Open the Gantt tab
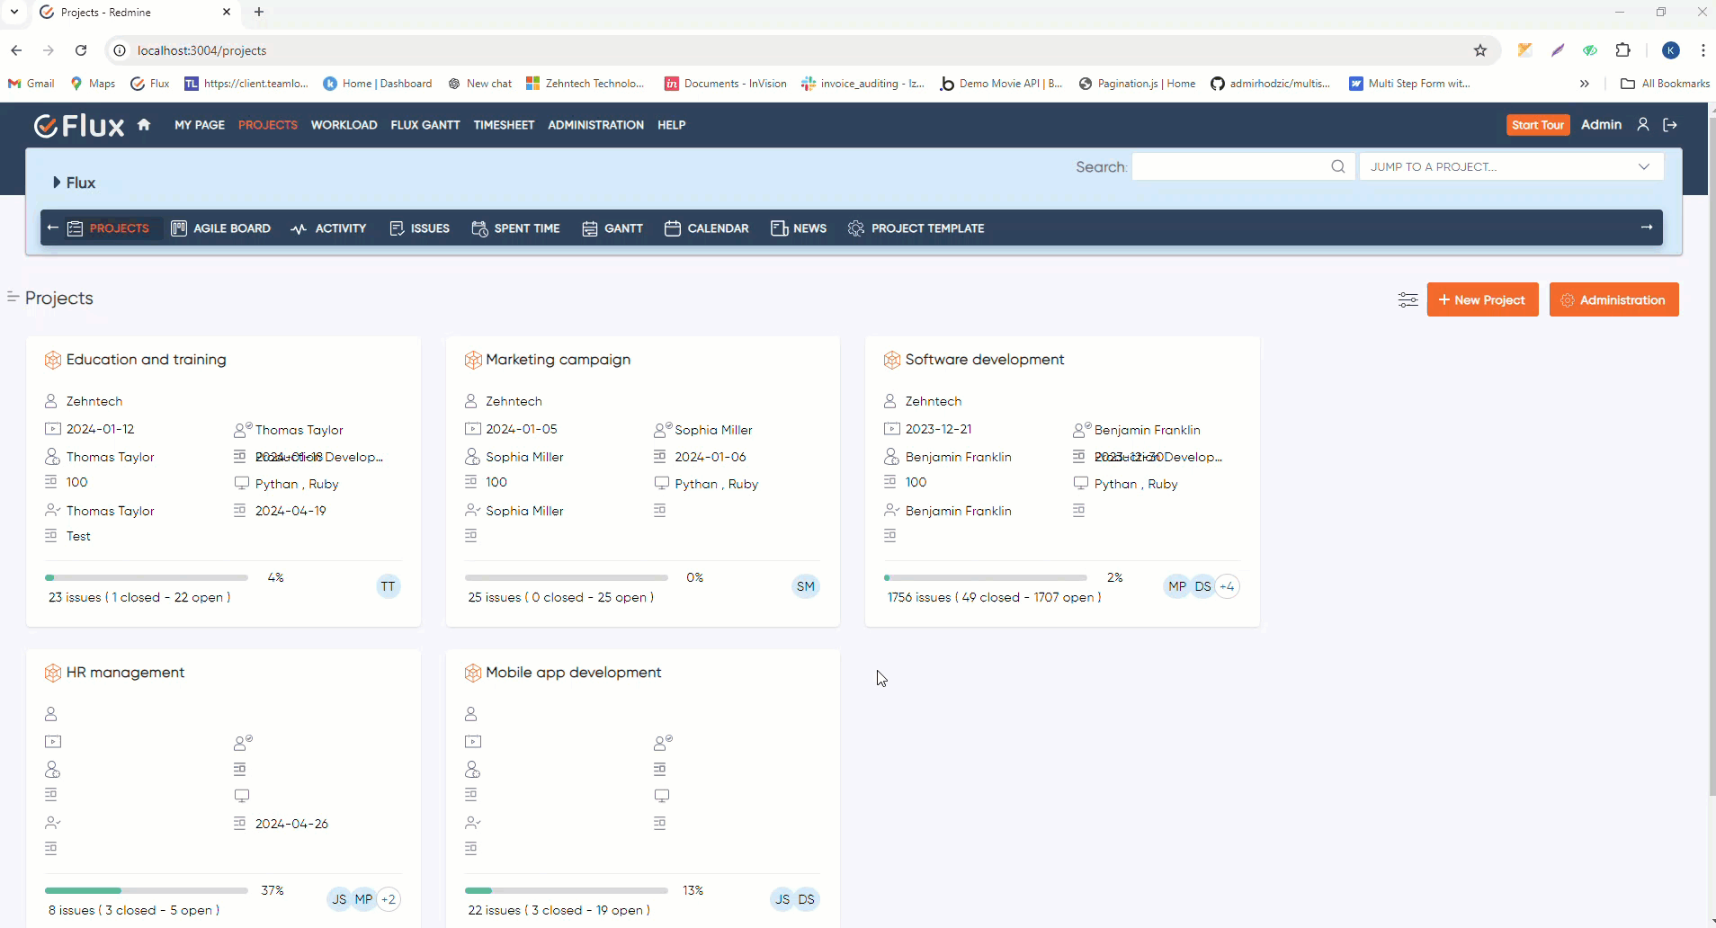1716x928 pixels. pyautogui.click(x=612, y=228)
